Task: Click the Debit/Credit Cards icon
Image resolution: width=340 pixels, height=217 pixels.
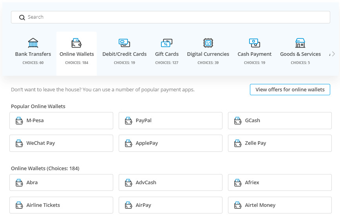Action: click(x=124, y=43)
